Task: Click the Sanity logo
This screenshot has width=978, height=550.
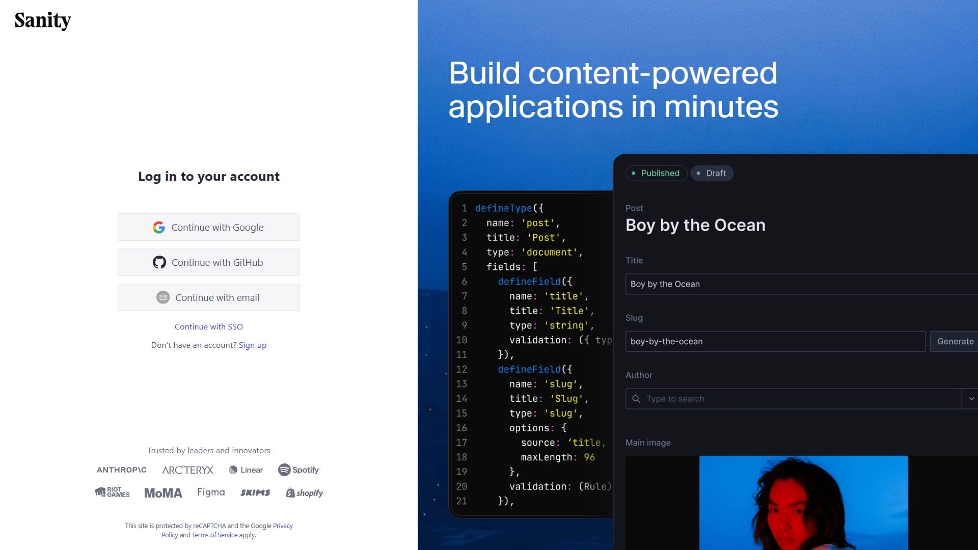Action: pos(43,20)
